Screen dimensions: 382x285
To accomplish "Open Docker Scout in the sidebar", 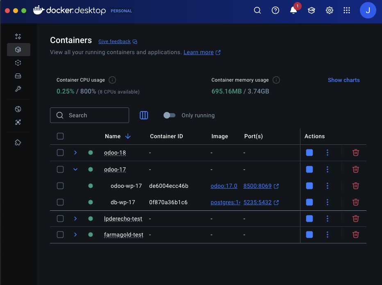I will coord(18,122).
